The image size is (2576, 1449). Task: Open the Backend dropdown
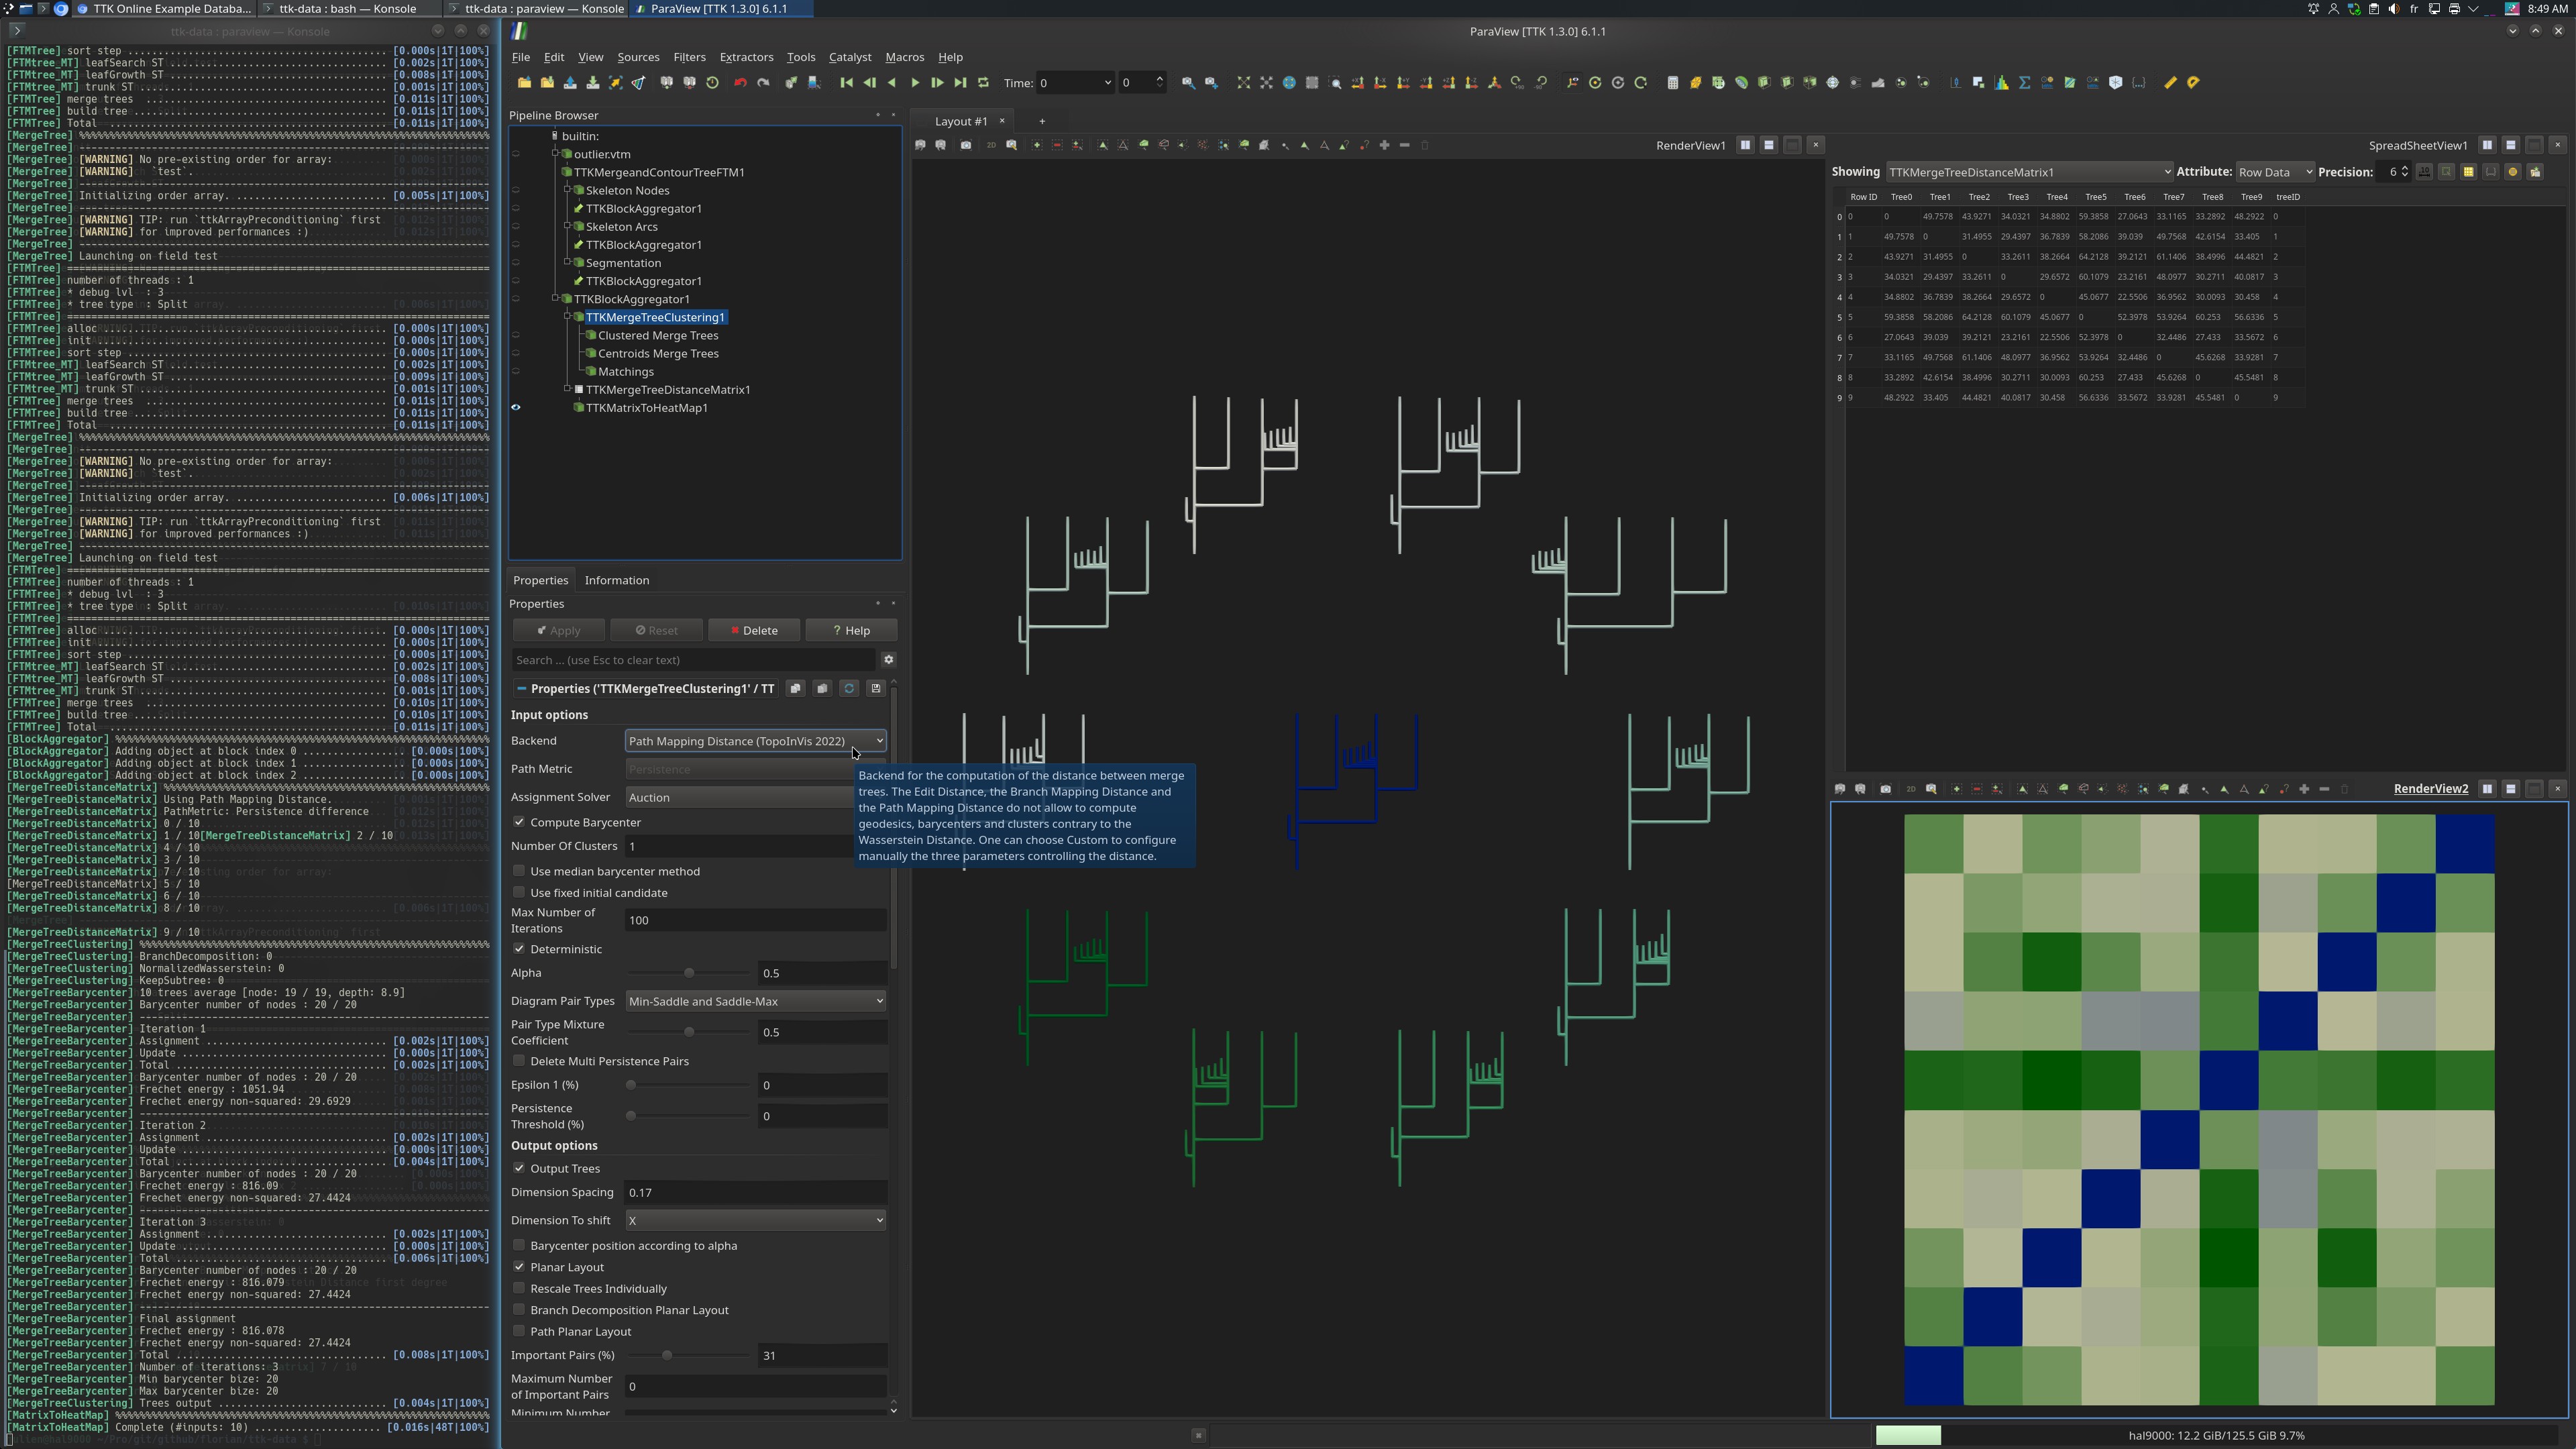tap(755, 741)
